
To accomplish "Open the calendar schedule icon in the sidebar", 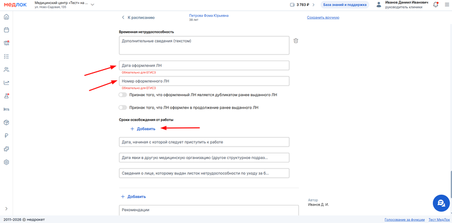I will coord(6,30).
